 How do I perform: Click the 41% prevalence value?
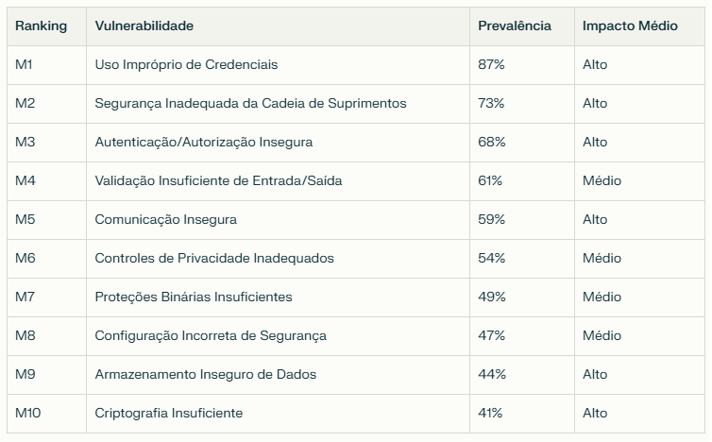490,413
